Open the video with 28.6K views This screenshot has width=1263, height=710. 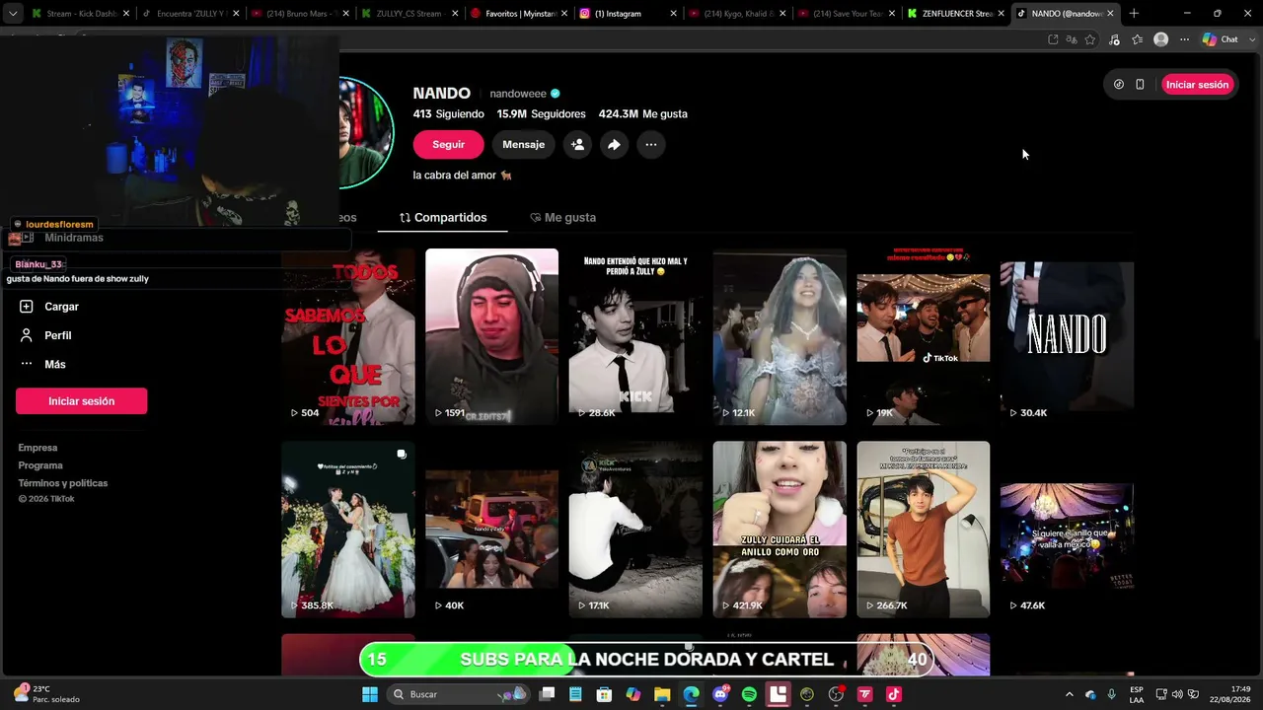pos(635,336)
